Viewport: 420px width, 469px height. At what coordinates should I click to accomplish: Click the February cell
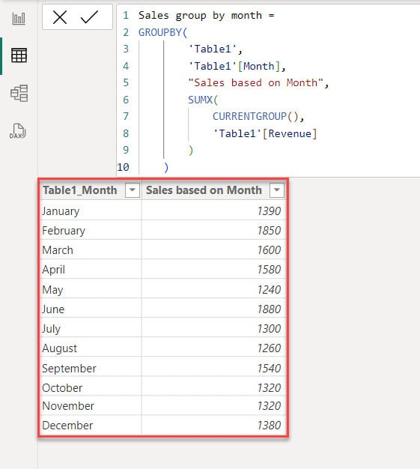pyautogui.click(x=91, y=231)
